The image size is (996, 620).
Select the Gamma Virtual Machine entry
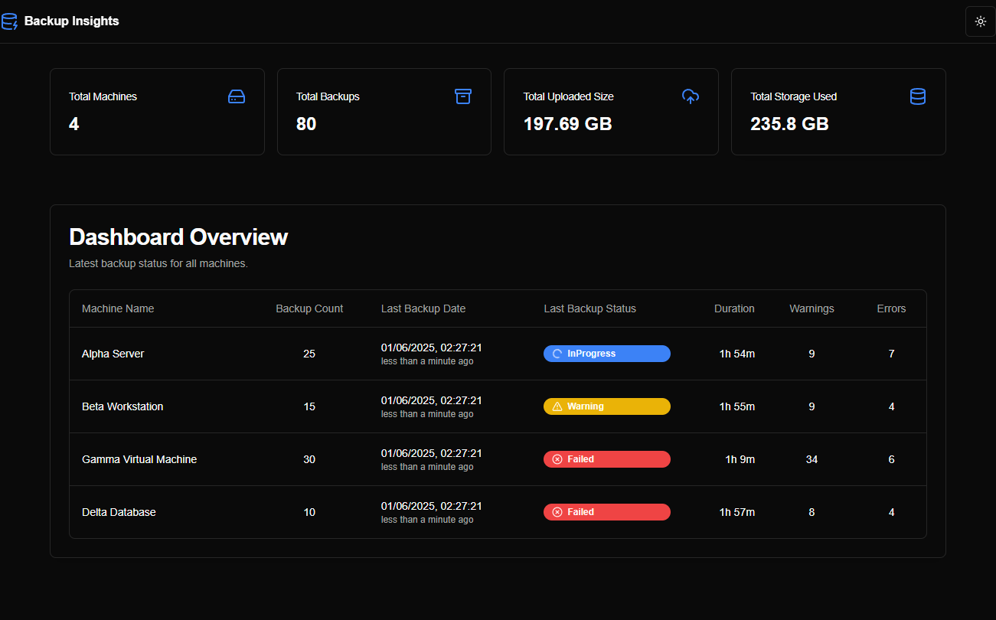[139, 459]
